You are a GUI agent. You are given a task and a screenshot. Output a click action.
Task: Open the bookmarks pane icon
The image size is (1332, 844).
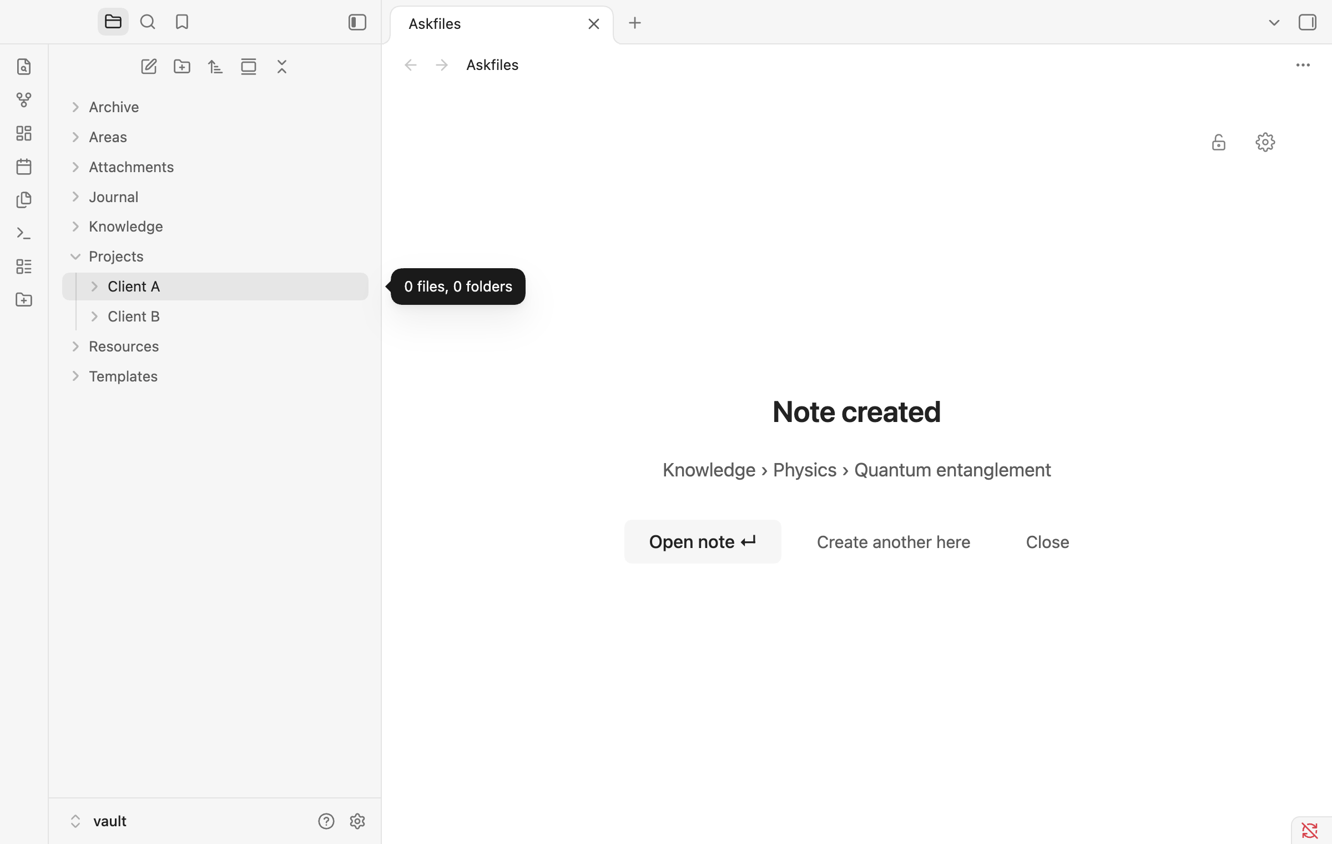(182, 22)
